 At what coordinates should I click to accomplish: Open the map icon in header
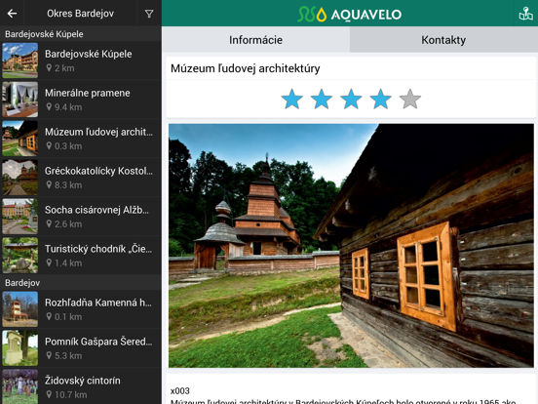pos(525,14)
